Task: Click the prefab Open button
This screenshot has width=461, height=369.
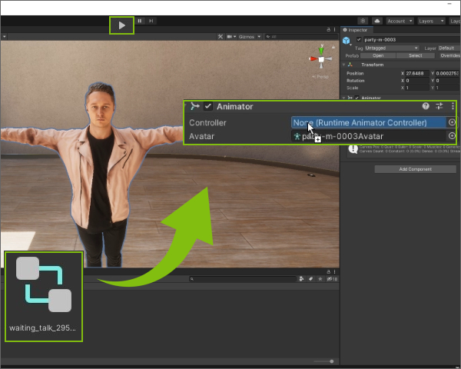Action: point(378,55)
